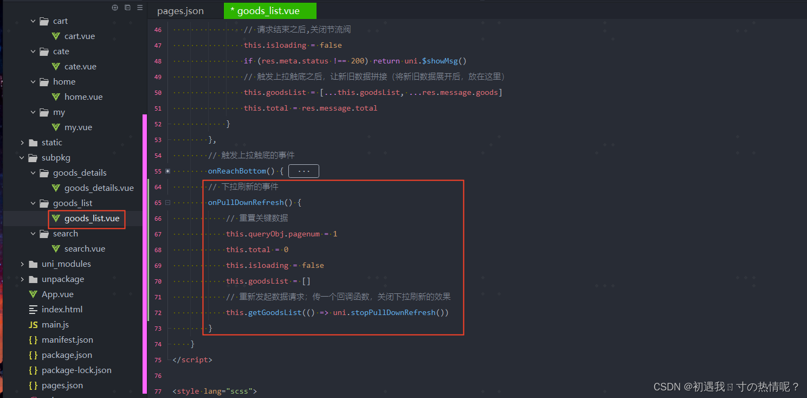Click $showMsg in line 48
807x398 pixels.
pos(440,61)
